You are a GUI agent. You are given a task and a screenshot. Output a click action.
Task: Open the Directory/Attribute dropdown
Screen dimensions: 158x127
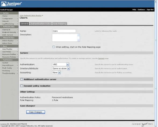[61, 69]
